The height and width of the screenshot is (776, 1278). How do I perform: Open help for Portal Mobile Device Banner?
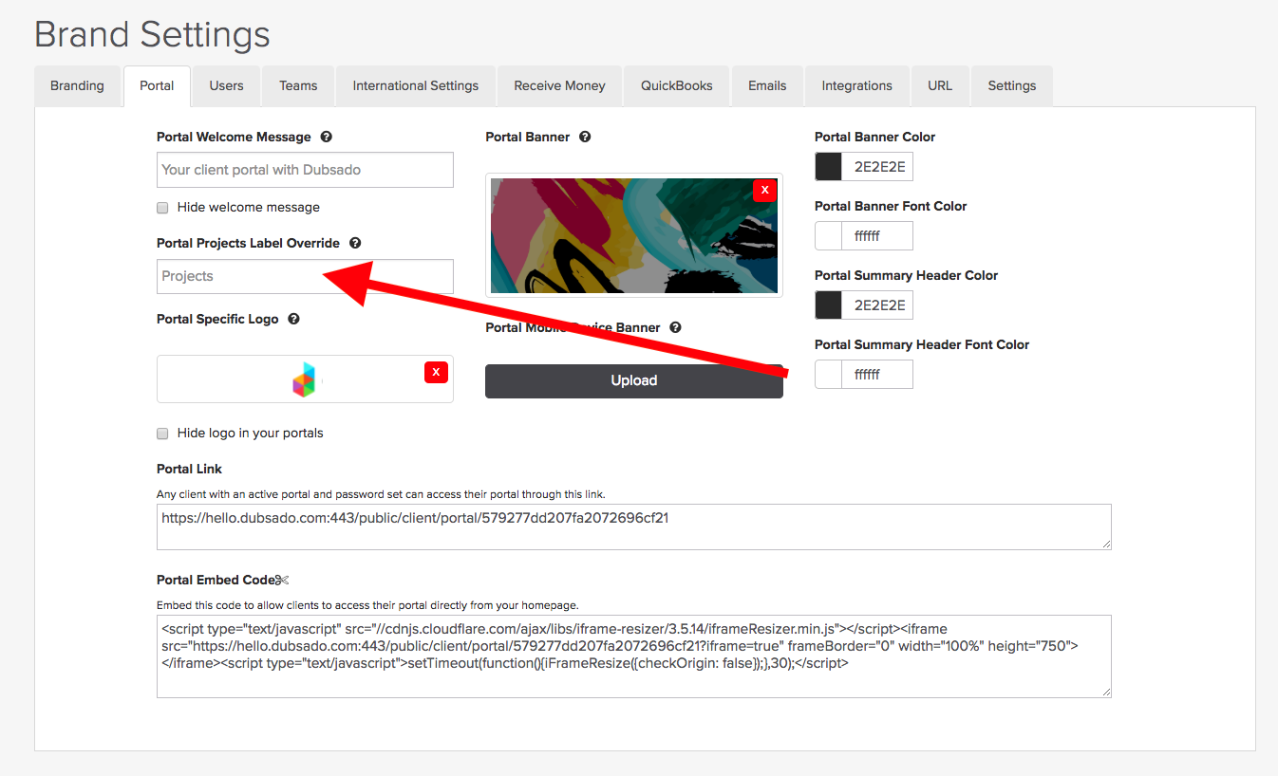coord(675,327)
